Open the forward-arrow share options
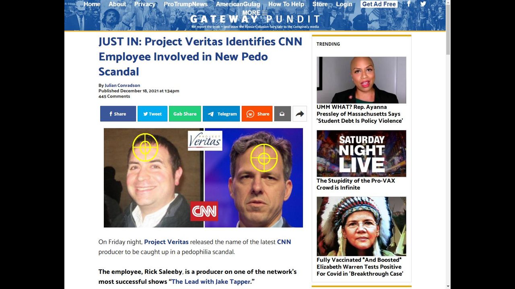The image size is (515, 289). (x=300, y=114)
